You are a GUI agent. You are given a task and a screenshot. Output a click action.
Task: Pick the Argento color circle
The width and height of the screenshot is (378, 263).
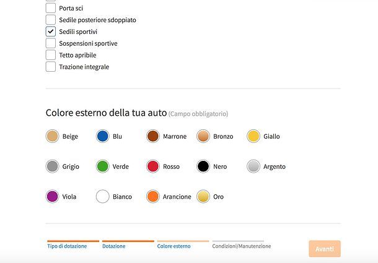[x=253, y=166]
